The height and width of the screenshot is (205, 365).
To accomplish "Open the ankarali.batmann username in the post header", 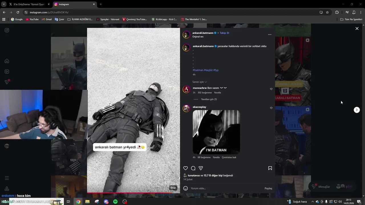I will 203,33.
